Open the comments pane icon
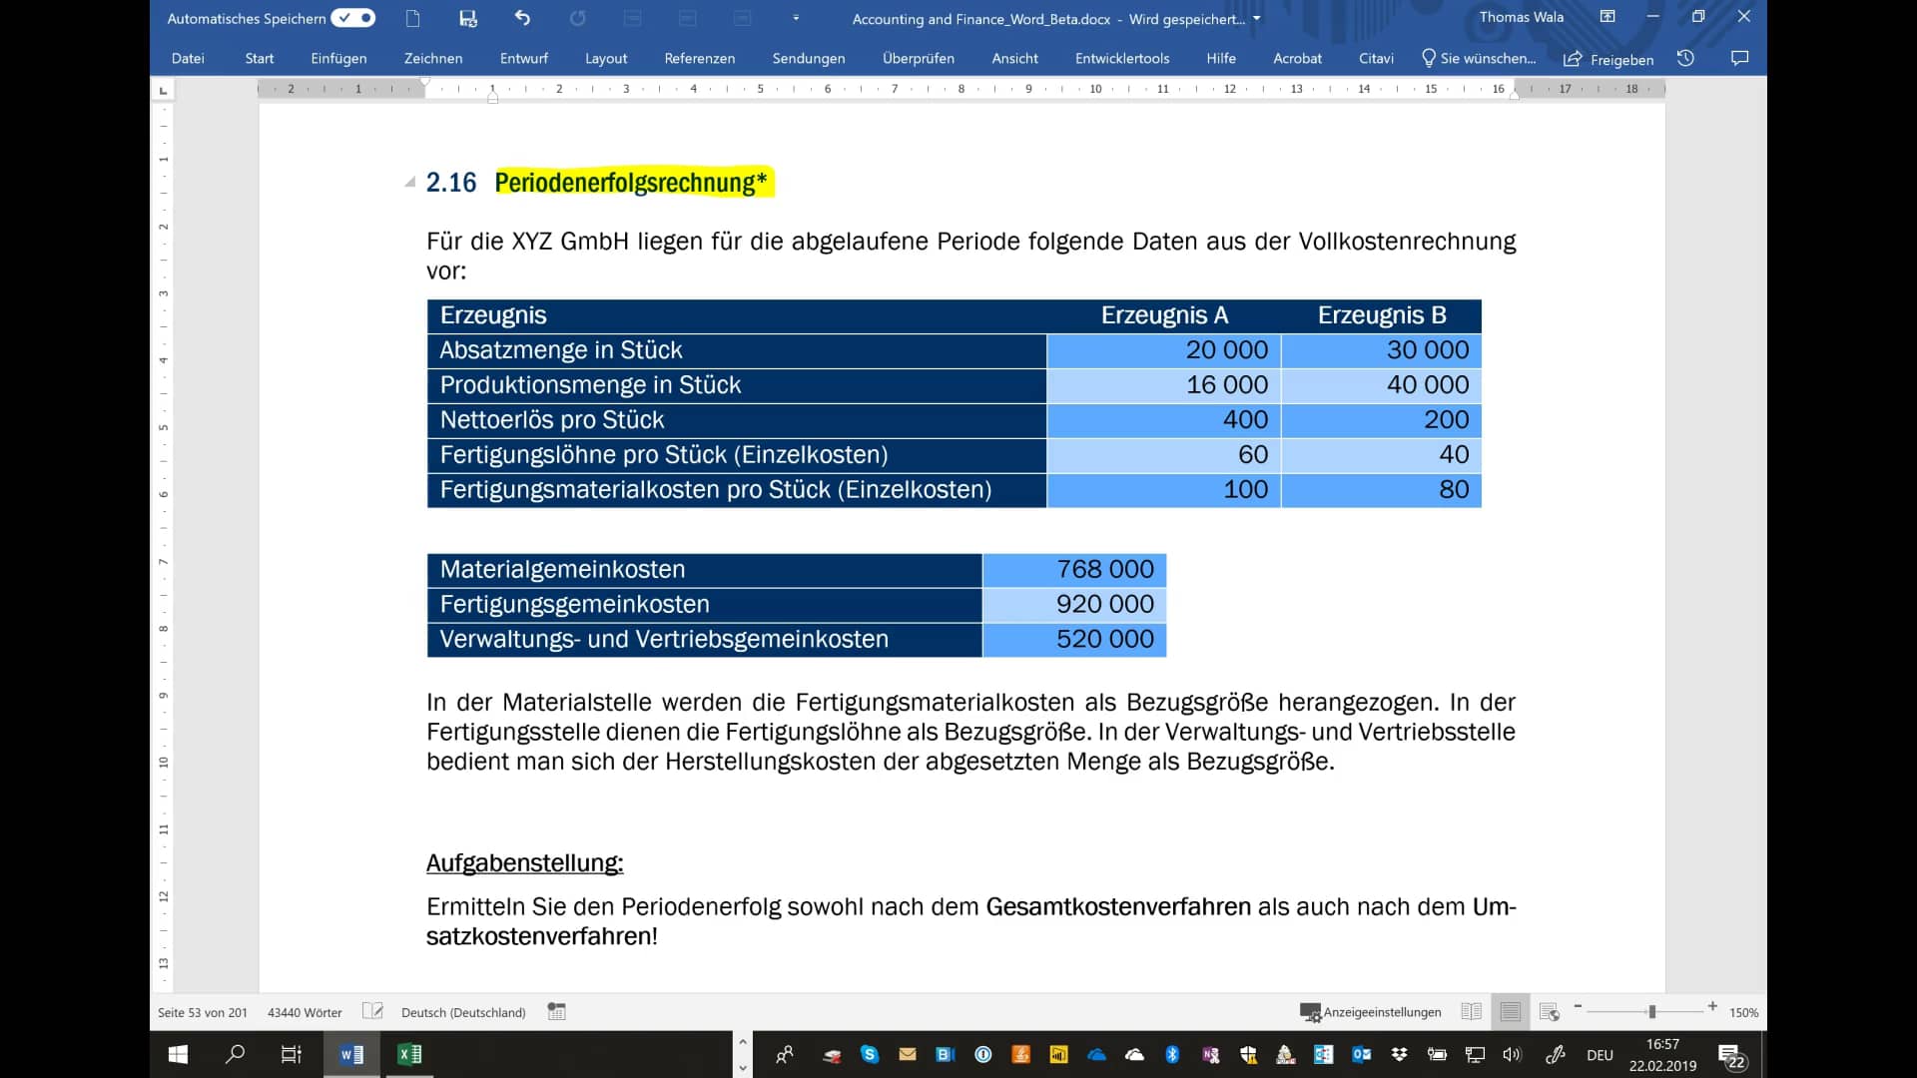This screenshot has height=1078, width=1917. coord(1740,58)
